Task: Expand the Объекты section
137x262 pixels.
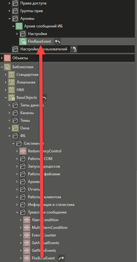Action: pyautogui.click(x=2, y=58)
